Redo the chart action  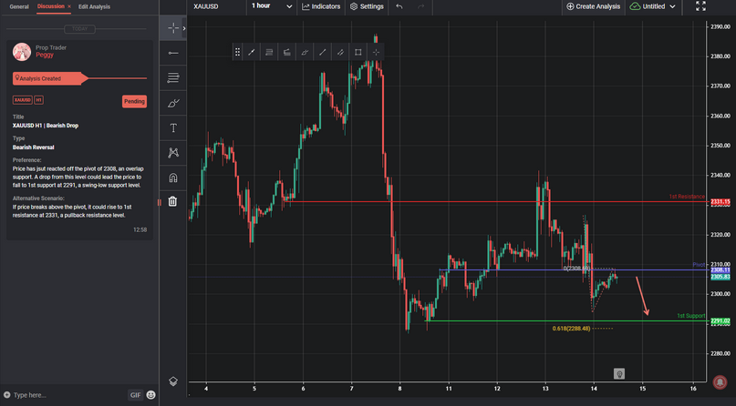click(x=421, y=6)
